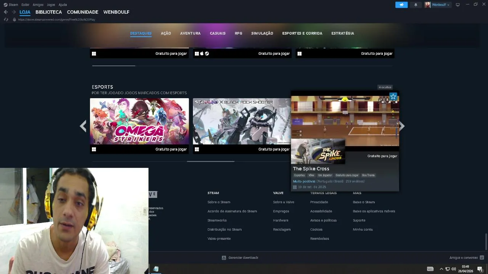Screen dimensions: 488x274
Task: Open the WENBOULF profile tab
Action: [116, 12]
